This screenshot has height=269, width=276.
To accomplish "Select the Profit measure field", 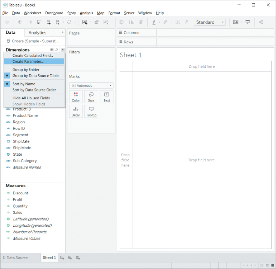I will (18, 199).
